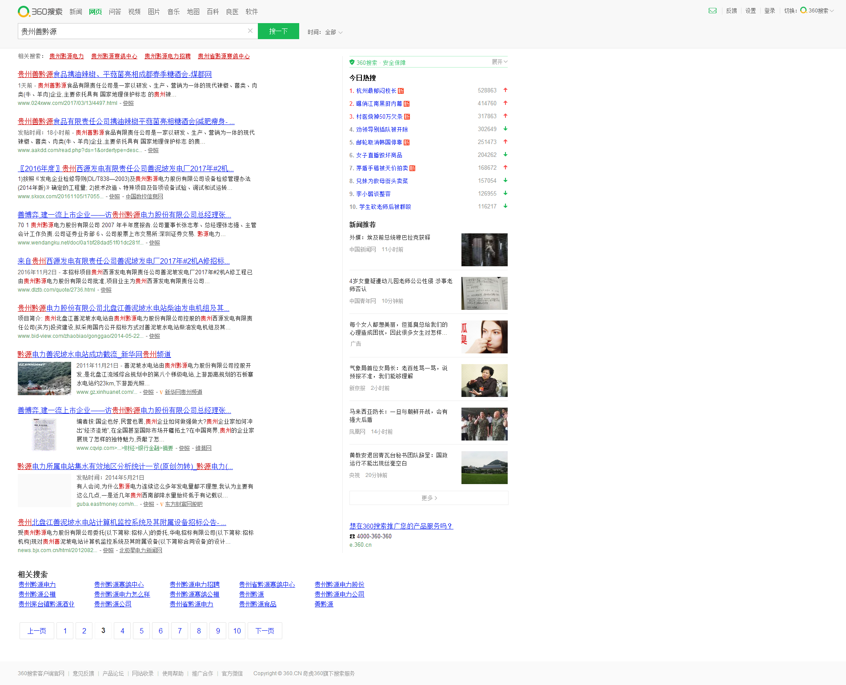Click the thumbnail for 气象局首位女局长 news
The width and height of the screenshot is (846, 685).
[485, 381]
